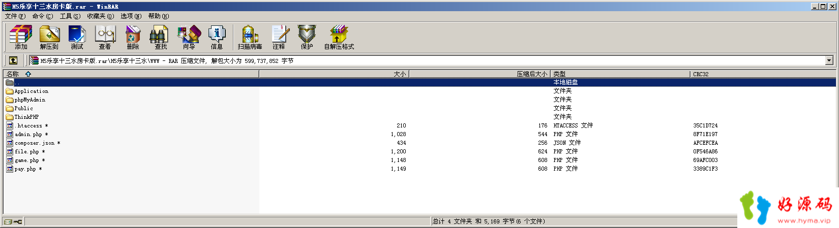Click the CRC32 value 35C1D724
This screenshot has width=839, height=228.
[x=705, y=126]
